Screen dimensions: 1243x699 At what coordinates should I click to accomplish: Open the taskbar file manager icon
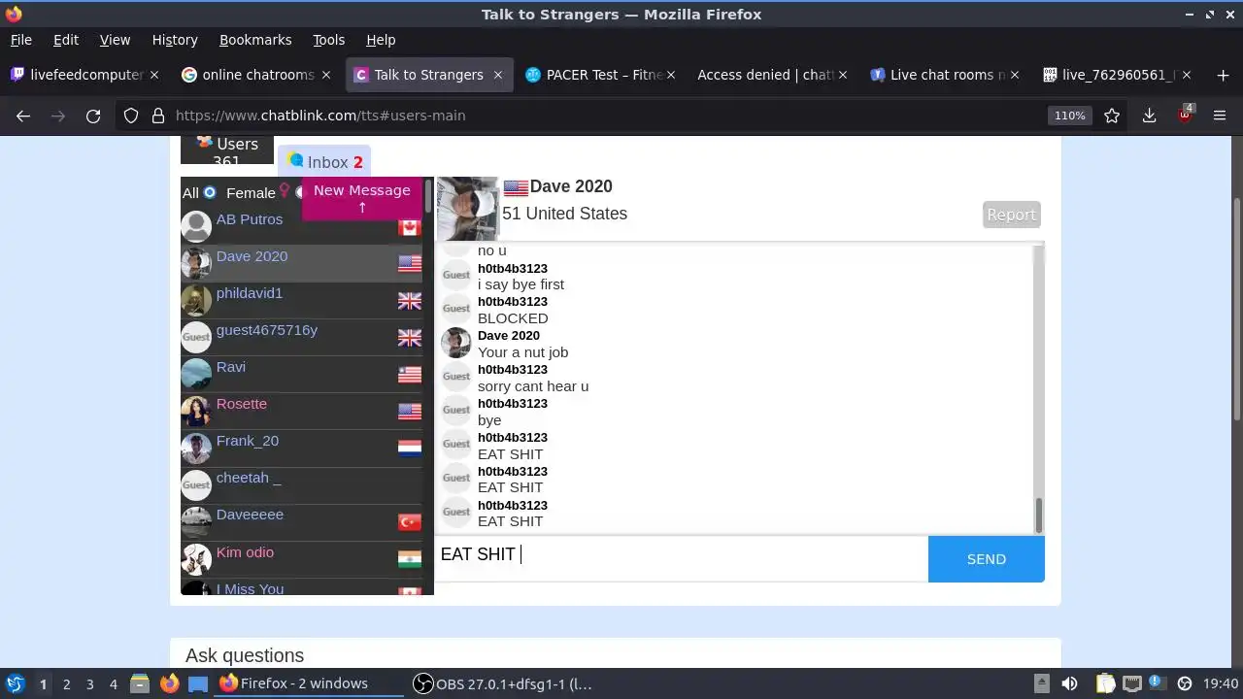pyautogui.click(x=139, y=683)
